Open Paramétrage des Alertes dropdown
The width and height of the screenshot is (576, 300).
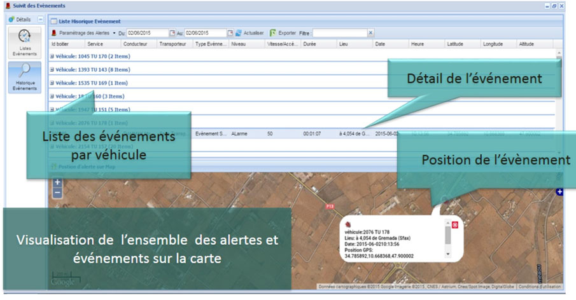115,32
